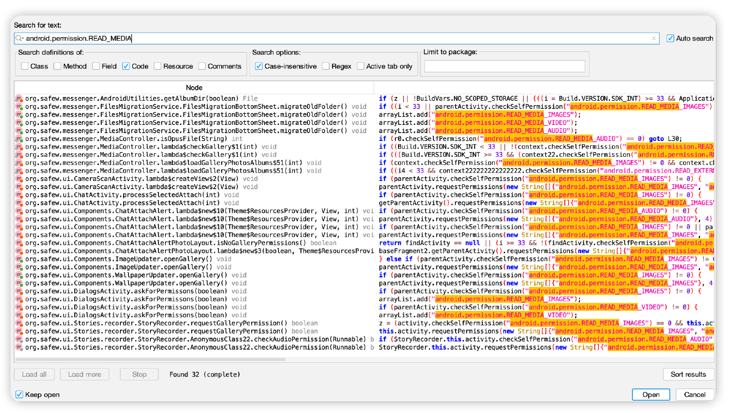Click the Limit to package input field
Viewport: 735px width, 413px height.
[x=505, y=66]
